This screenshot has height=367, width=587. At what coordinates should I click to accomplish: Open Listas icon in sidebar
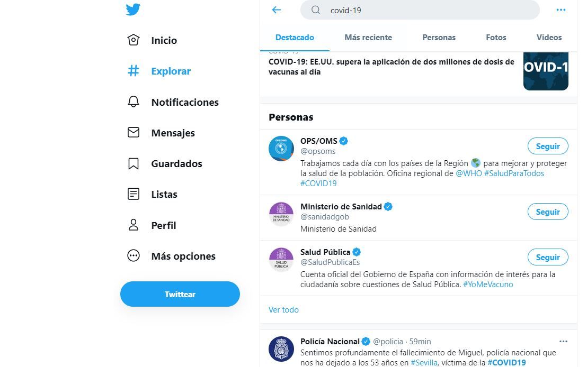pos(134,194)
